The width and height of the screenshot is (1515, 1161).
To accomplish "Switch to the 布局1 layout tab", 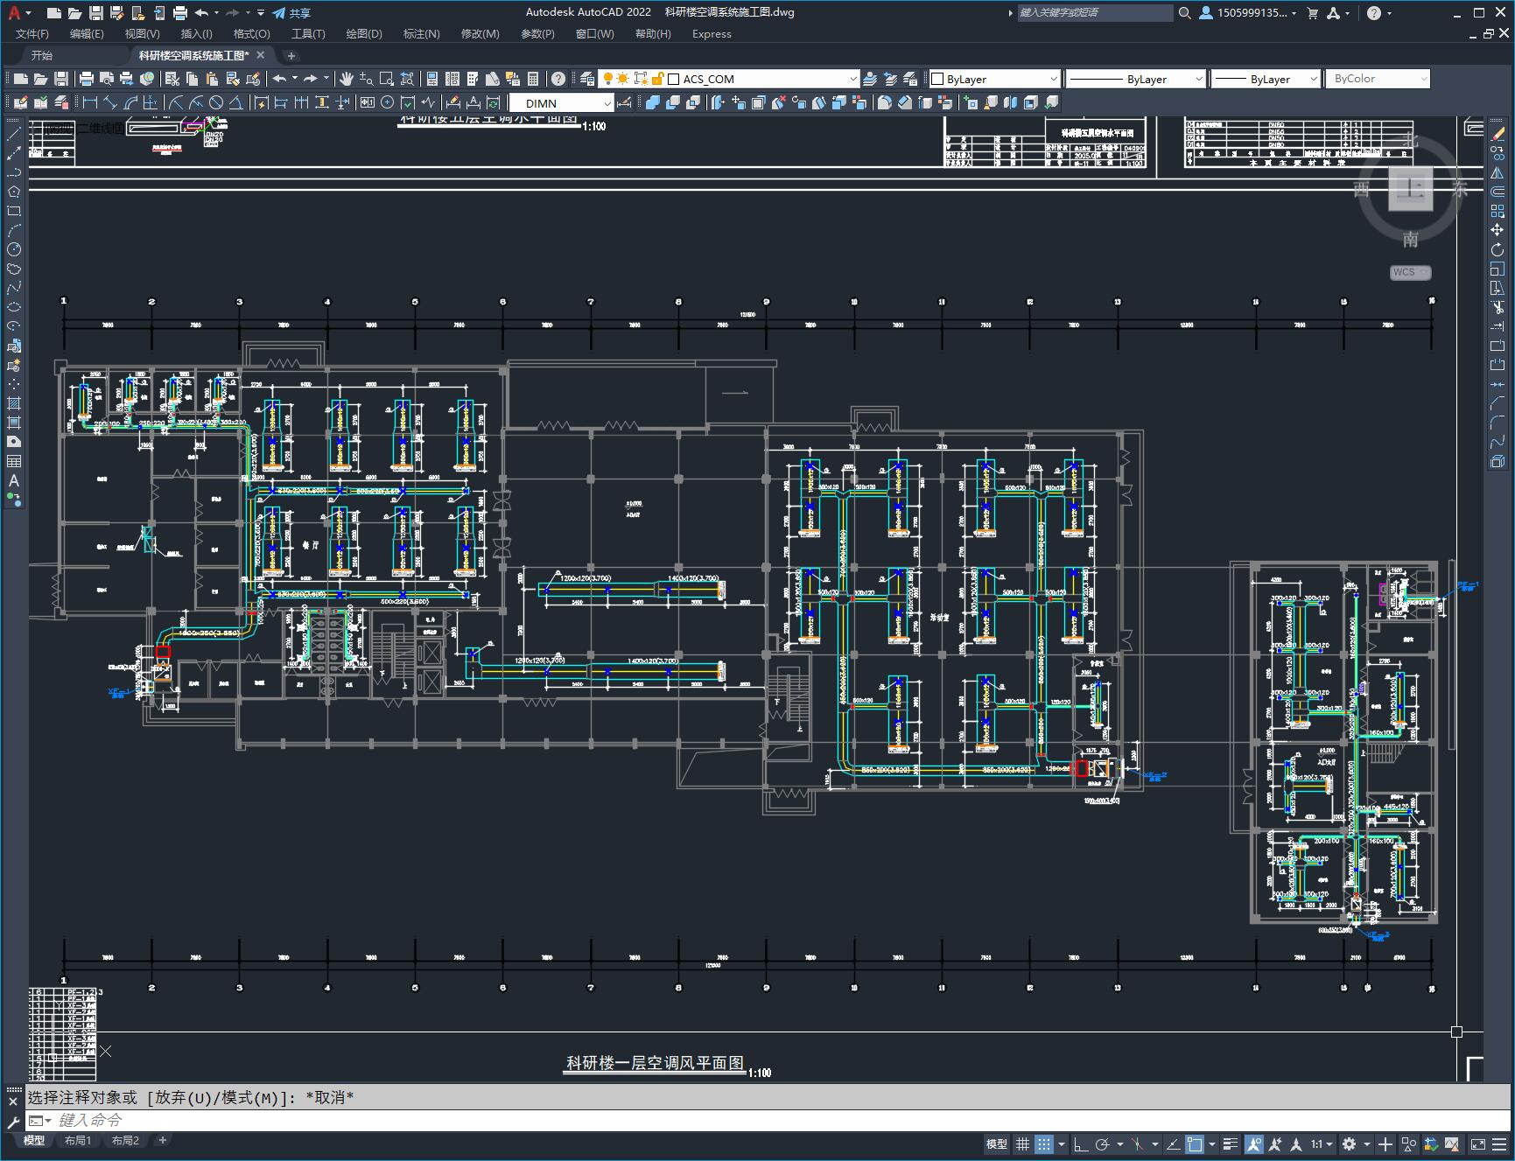I will 78,1140.
